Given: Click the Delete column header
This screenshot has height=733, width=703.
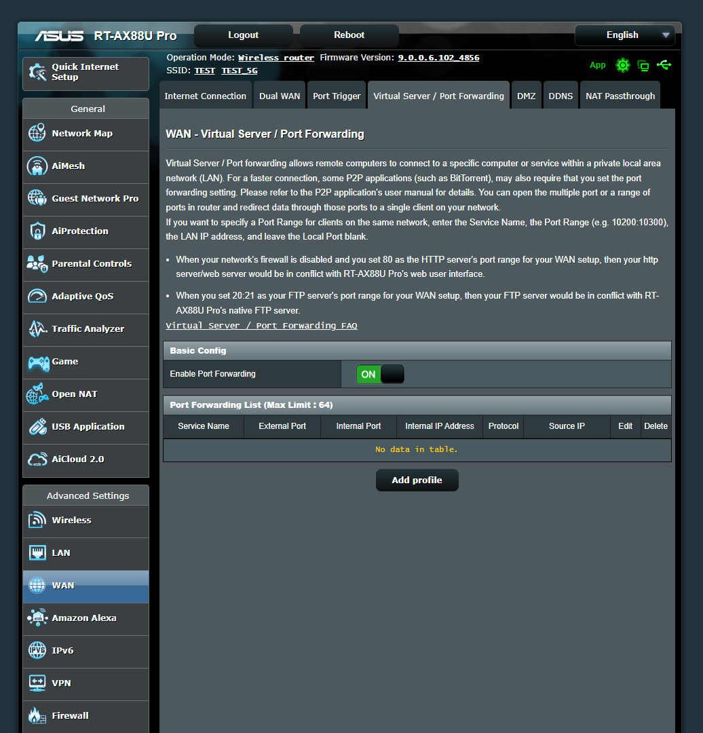Looking at the screenshot, I should [x=655, y=426].
